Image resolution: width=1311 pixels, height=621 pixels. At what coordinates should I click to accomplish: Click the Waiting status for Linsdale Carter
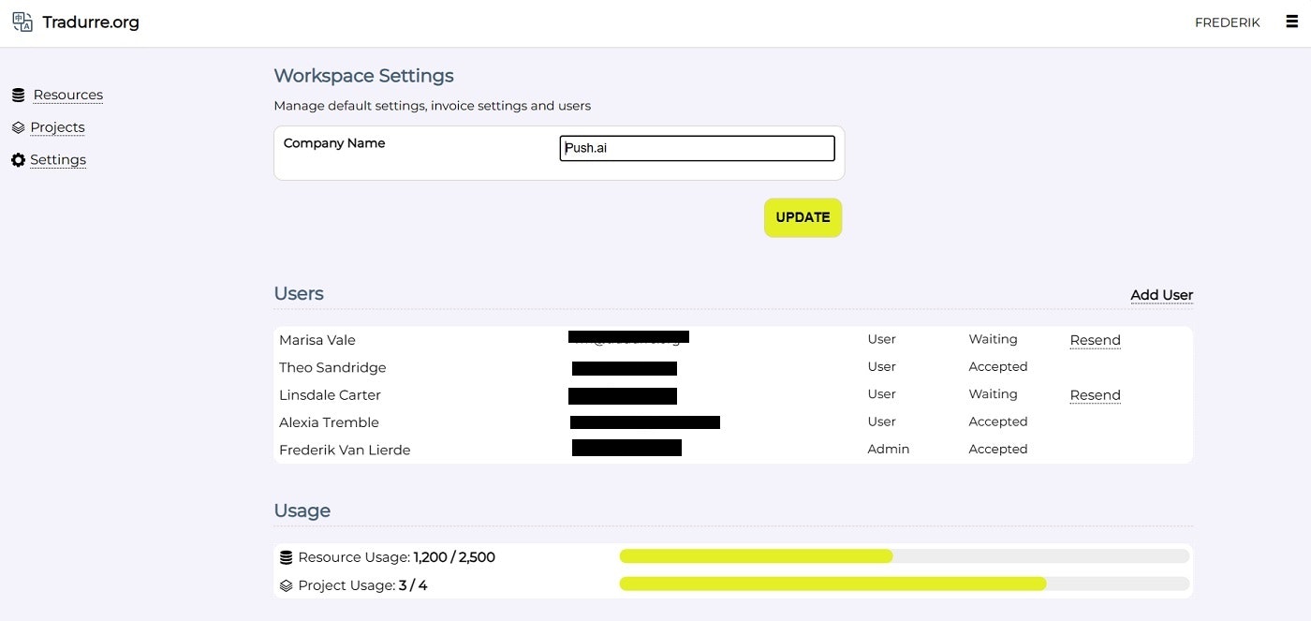tap(993, 394)
